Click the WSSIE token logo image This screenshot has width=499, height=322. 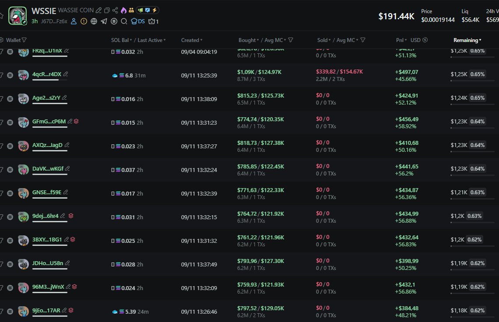click(x=18, y=16)
